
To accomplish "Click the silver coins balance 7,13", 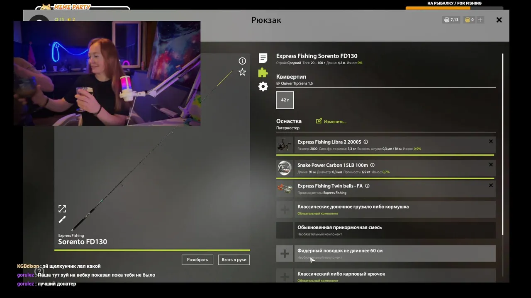I will pos(451,19).
